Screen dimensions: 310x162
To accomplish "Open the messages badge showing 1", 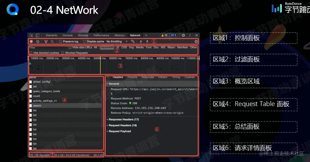I will pyautogui.click(x=174, y=35).
